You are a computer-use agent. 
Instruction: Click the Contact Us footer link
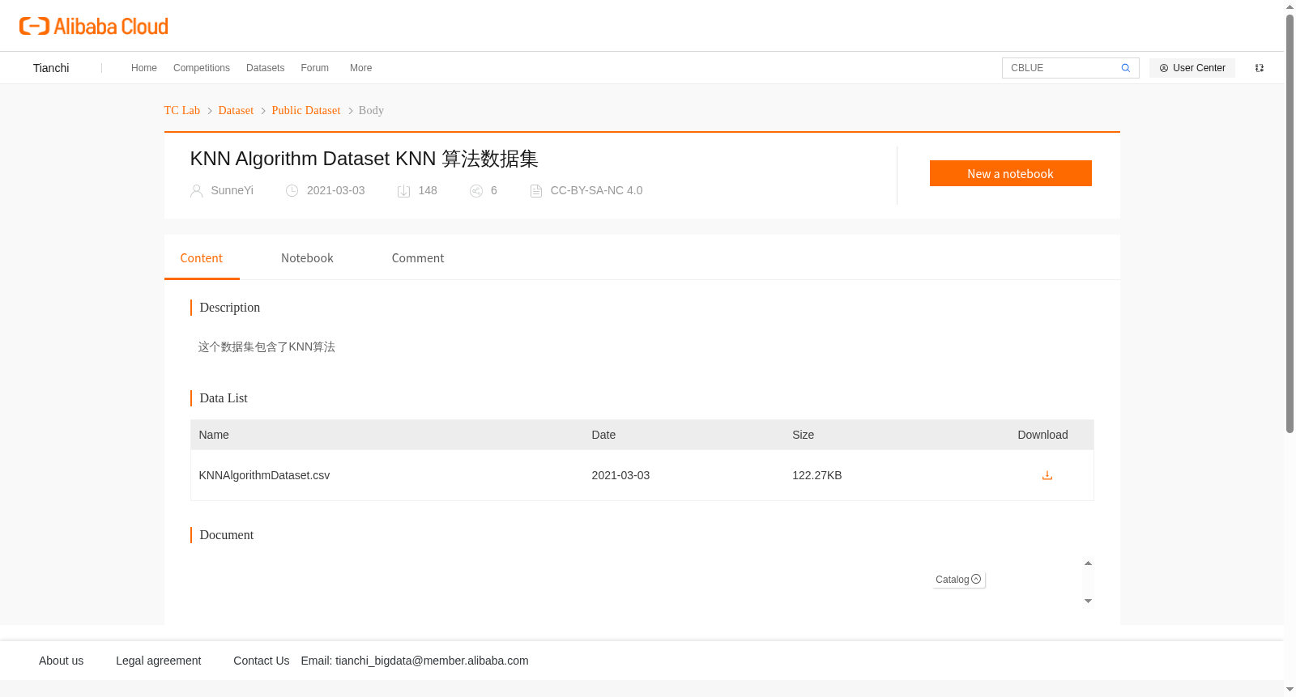click(x=262, y=661)
